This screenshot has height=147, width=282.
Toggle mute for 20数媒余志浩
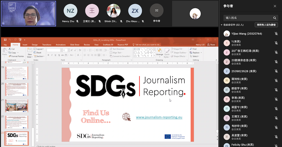(x=276, y=62)
